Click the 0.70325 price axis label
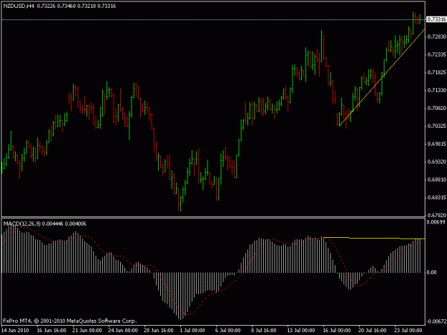Image resolution: width=447 pixels, height=335 pixels. pos(436,126)
